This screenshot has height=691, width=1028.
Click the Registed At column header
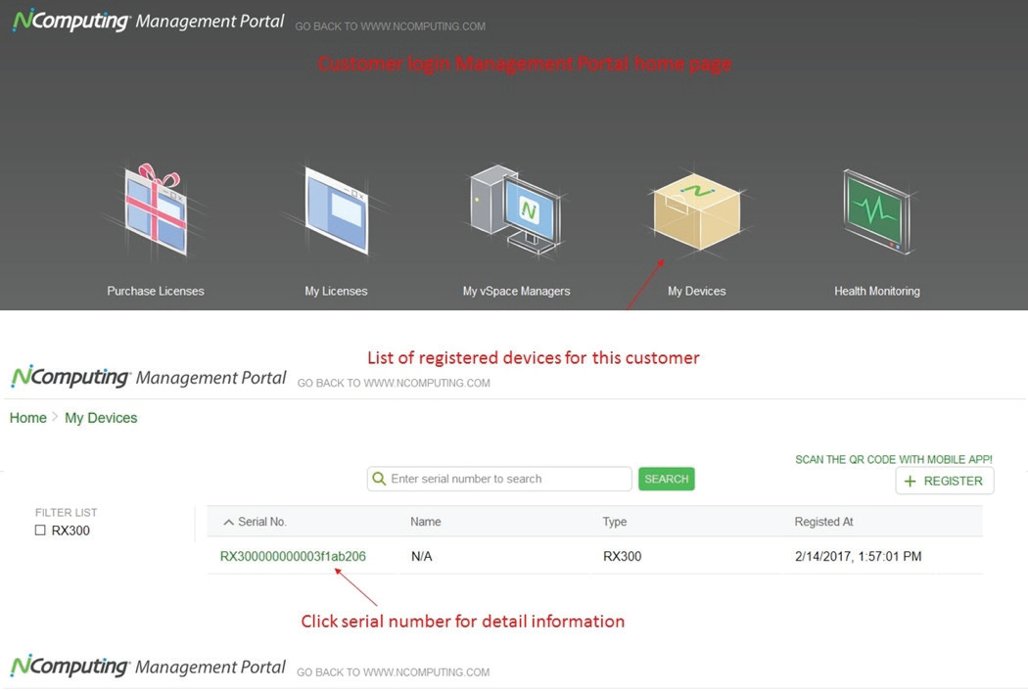coord(824,522)
